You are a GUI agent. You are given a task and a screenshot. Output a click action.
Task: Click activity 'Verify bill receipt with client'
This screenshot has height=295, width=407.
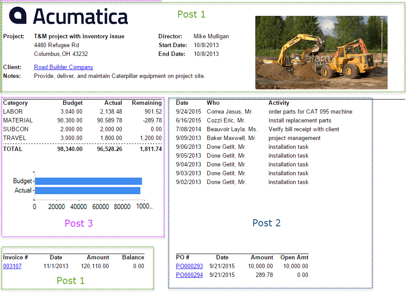point(304,129)
